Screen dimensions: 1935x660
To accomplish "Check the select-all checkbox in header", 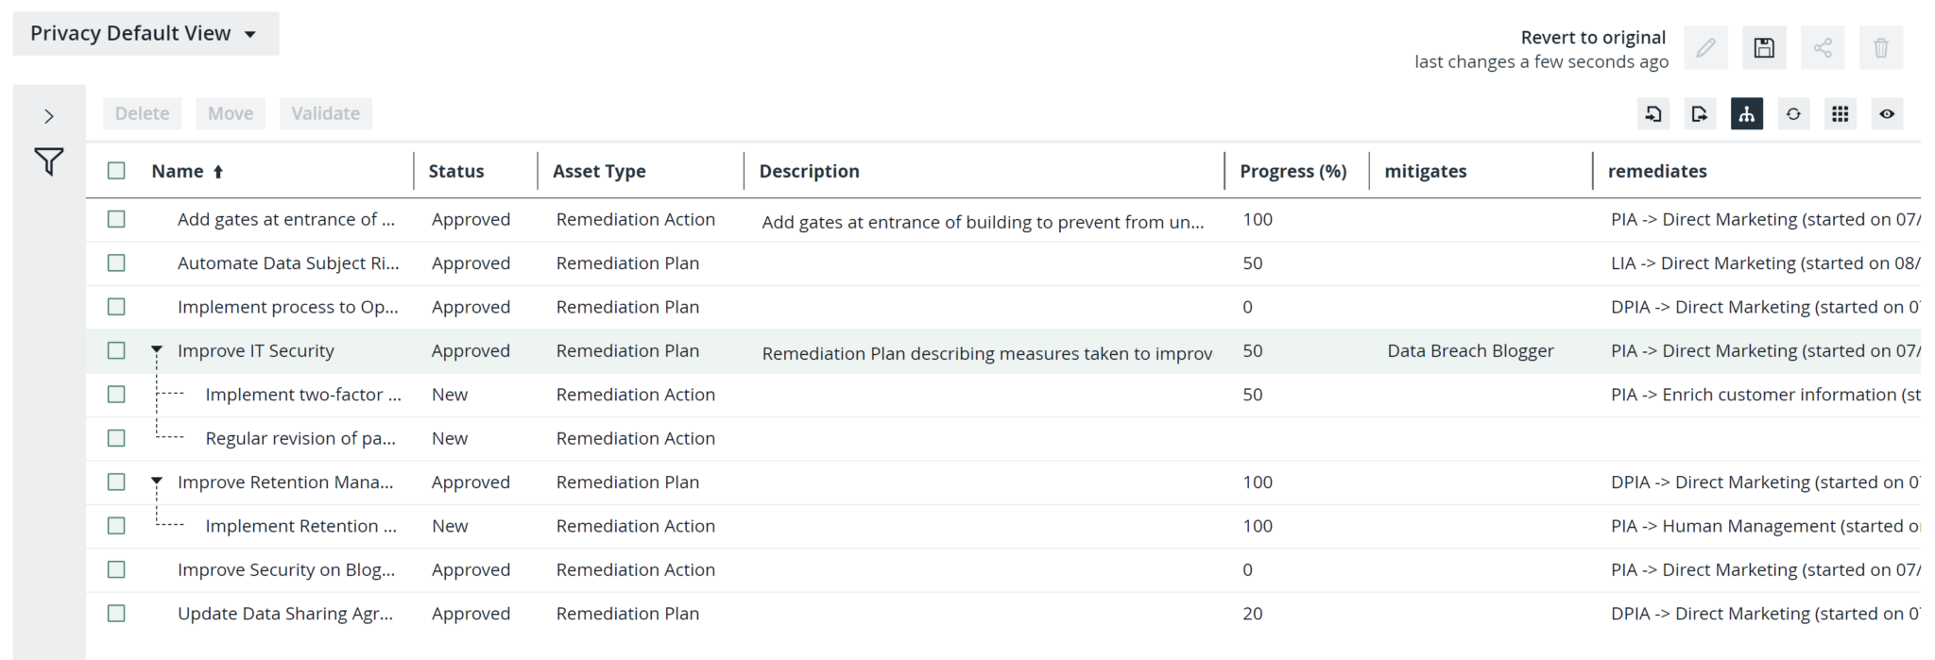I will 116,171.
